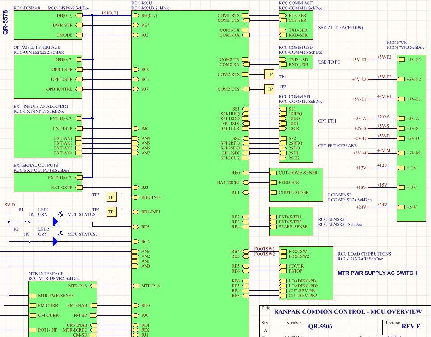
Task: Select the LED1 diode symbol
Action: tap(56, 222)
